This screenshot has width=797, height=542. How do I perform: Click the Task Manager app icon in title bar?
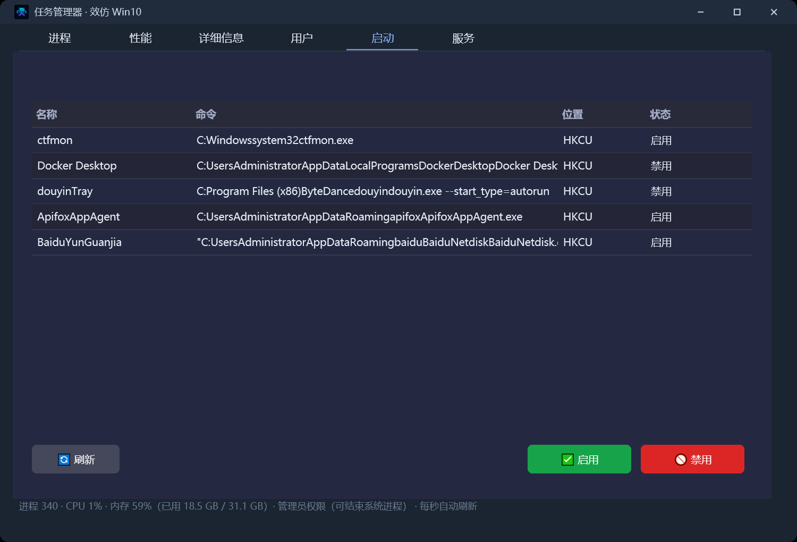point(21,12)
